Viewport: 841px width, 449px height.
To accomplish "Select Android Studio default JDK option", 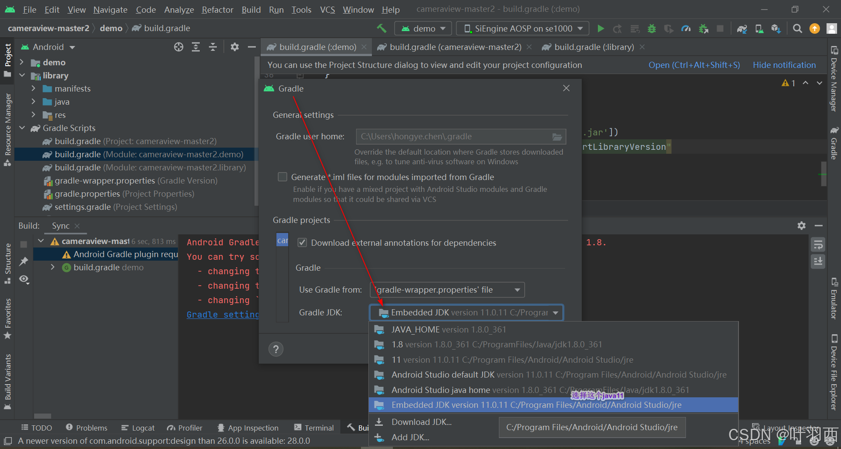I will point(554,375).
